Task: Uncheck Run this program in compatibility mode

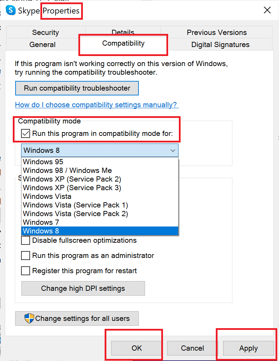Action: click(x=26, y=133)
